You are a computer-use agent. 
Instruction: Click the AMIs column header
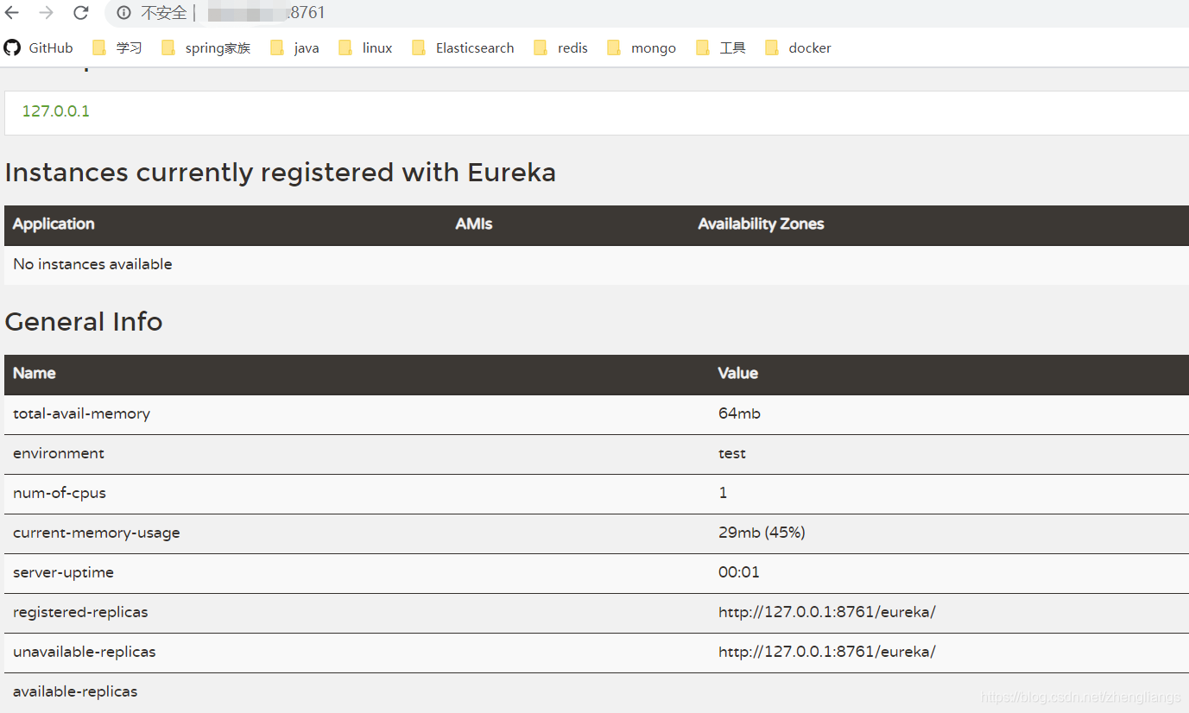pyautogui.click(x=474, y=224)
